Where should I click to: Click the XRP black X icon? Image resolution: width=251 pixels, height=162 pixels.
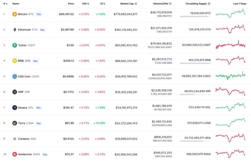click(14, 92)
